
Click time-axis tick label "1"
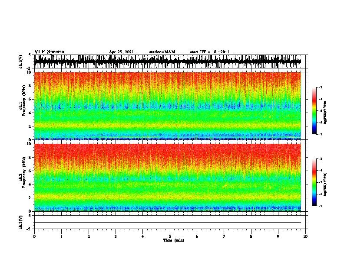(61, 236)
